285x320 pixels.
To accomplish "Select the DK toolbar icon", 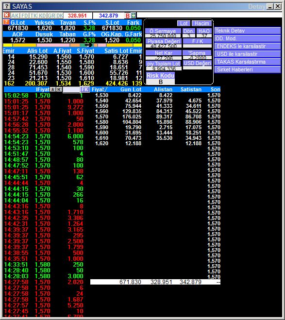I will 60,16.
